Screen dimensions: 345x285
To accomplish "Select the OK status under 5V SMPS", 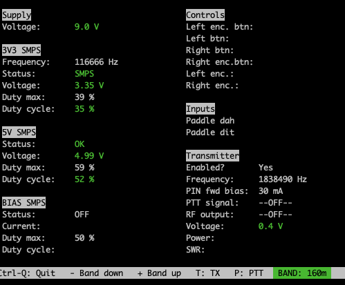I will point(80,144).
